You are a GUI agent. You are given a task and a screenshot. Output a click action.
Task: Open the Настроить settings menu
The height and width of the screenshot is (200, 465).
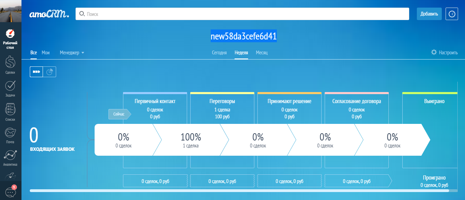[x=445, y=52]
